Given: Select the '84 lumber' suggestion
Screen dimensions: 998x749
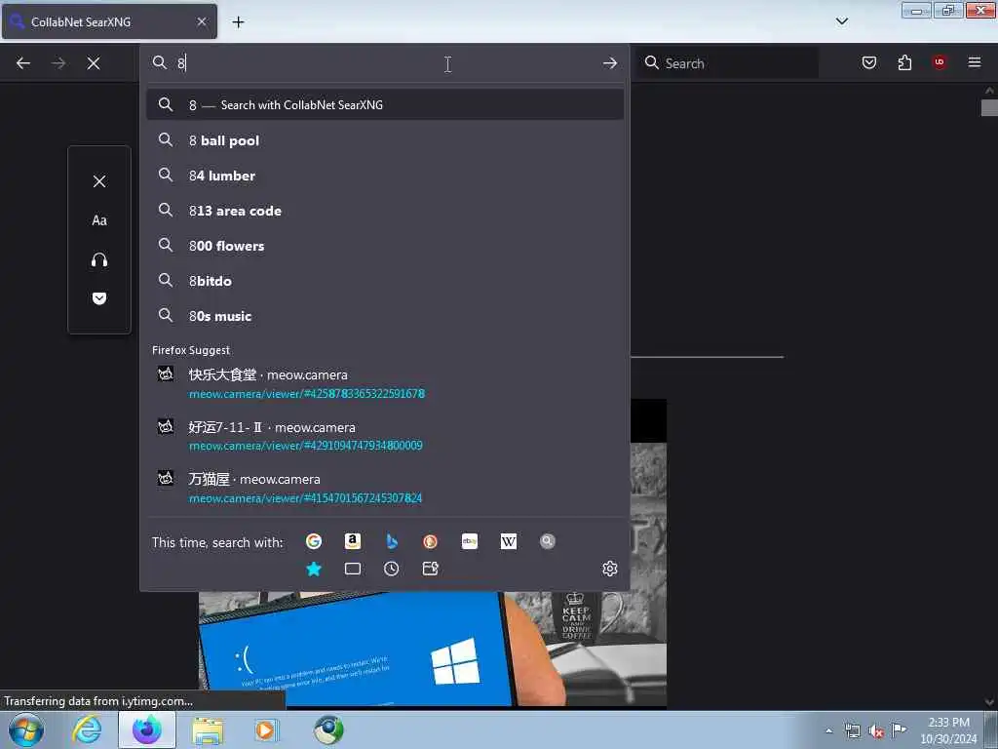Looking at the screenshot, I should click(384, 176).
